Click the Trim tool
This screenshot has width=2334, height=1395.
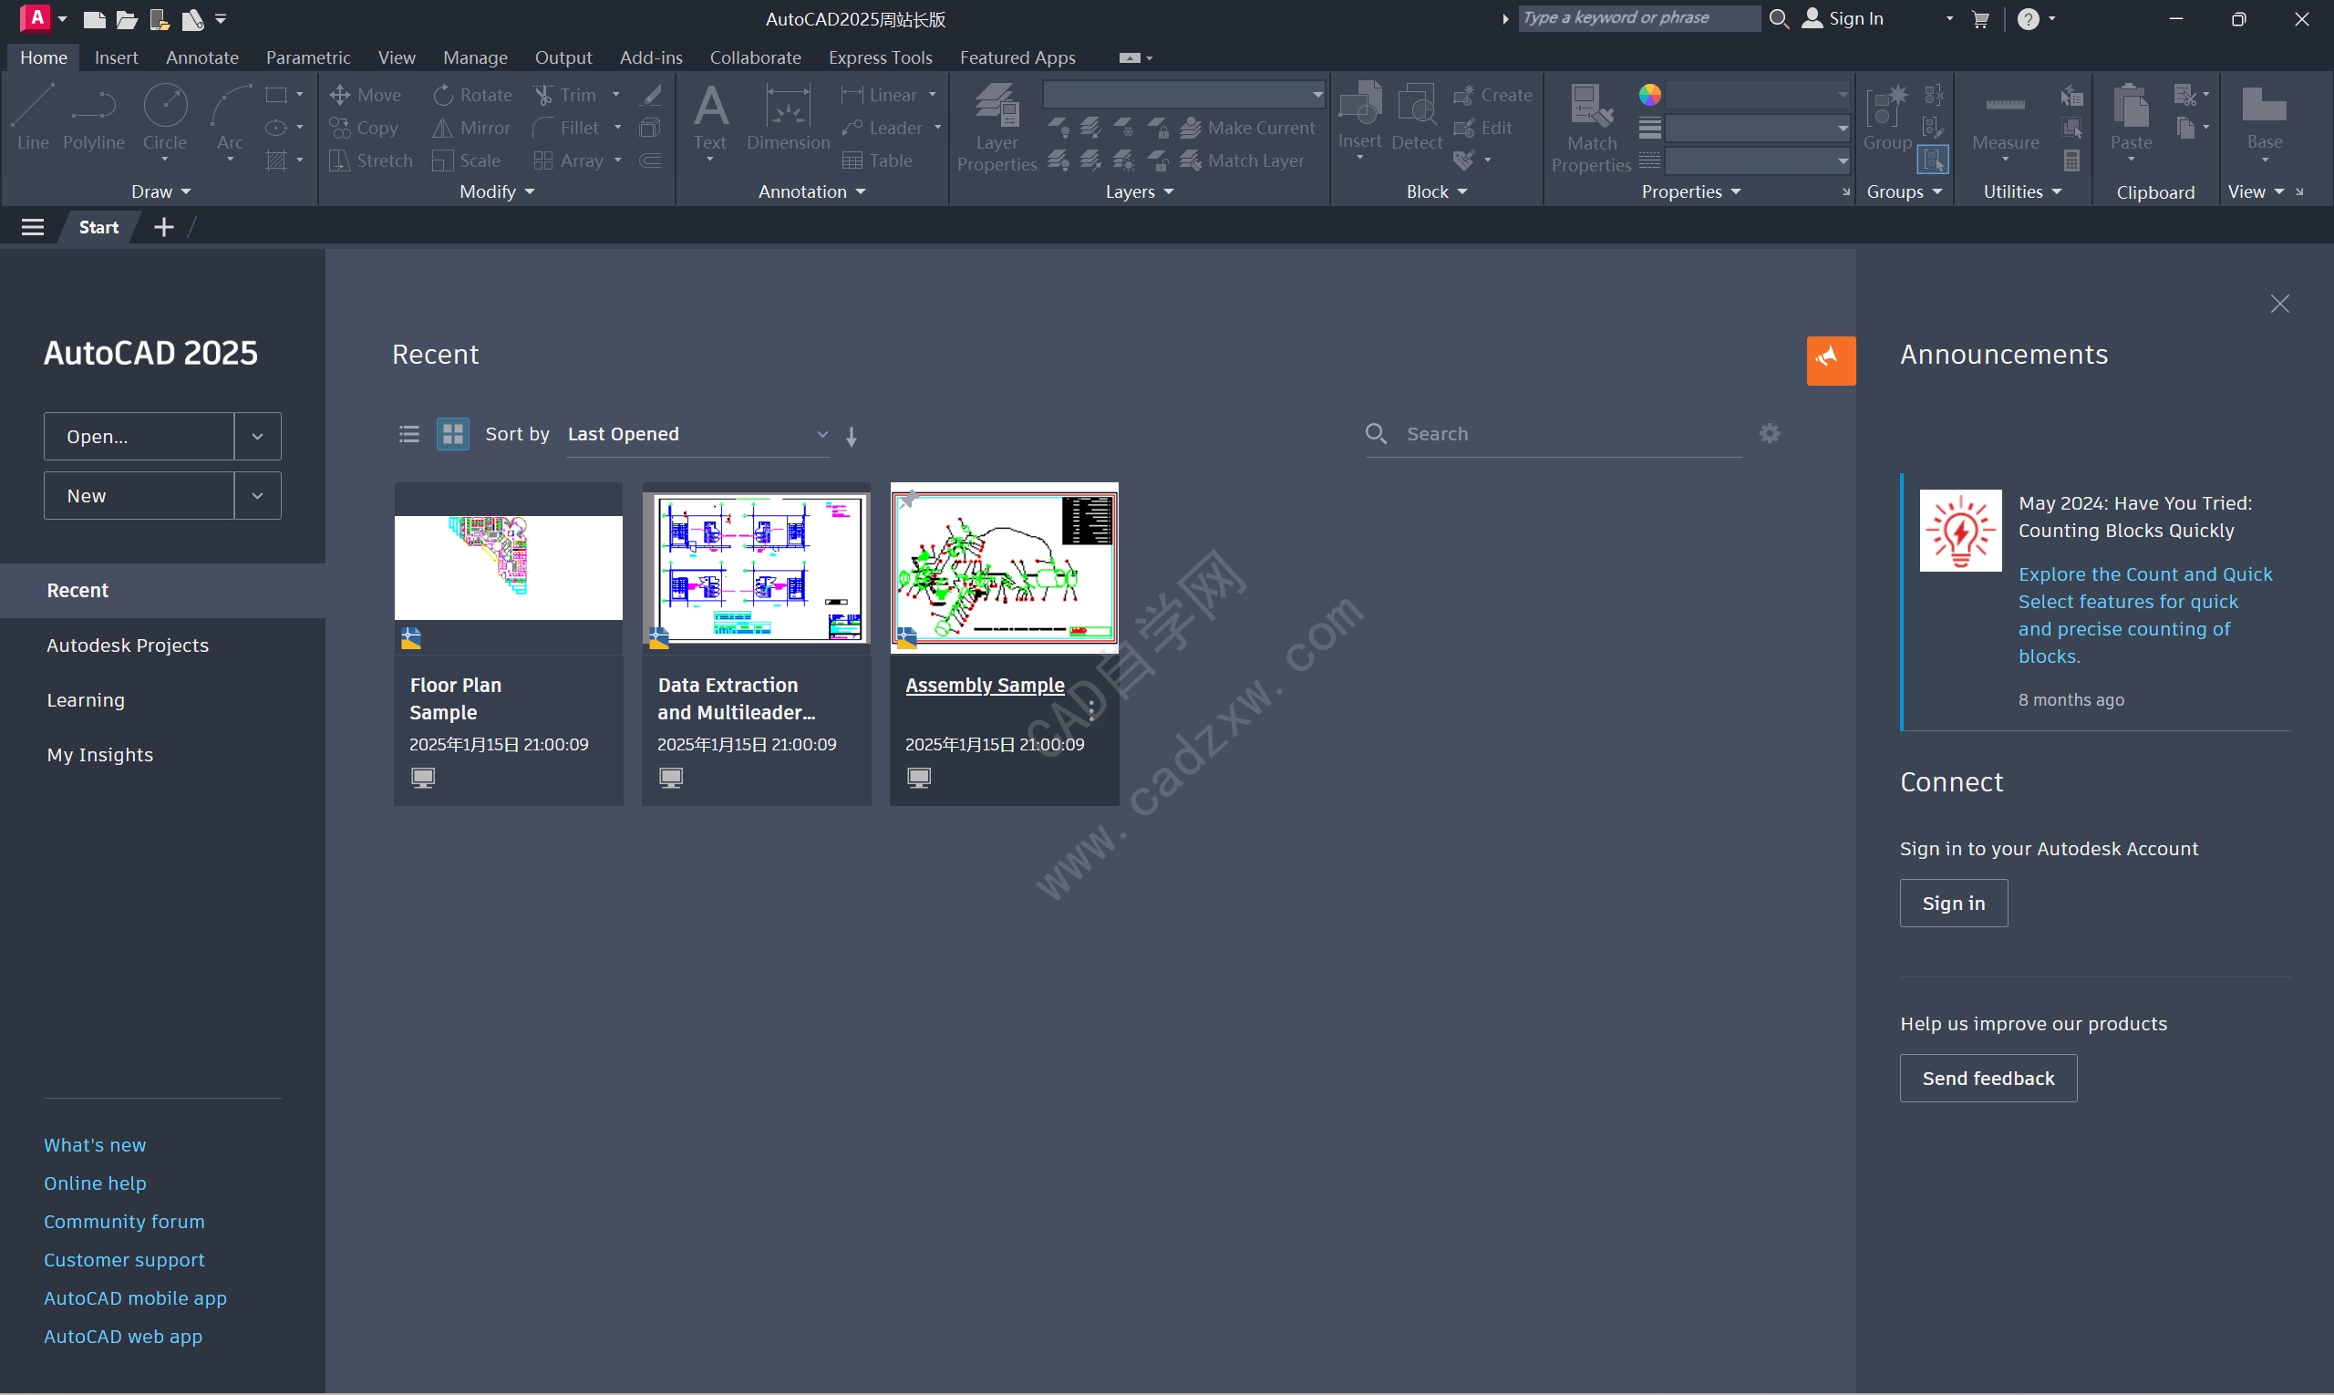[x=565, y=95]
